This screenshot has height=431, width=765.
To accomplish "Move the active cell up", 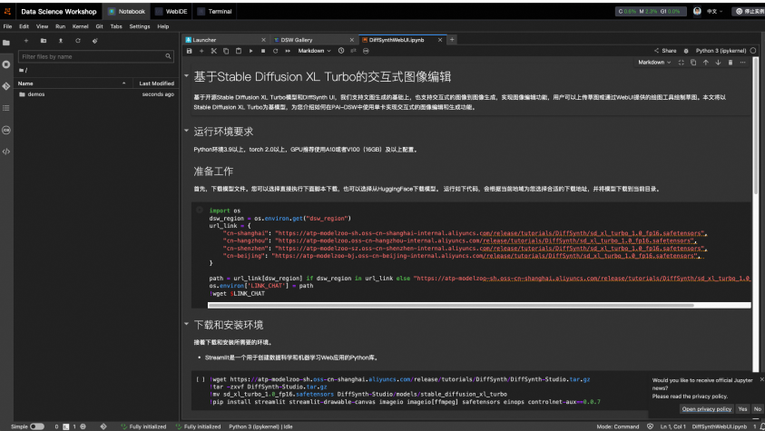I will [705, 63].
